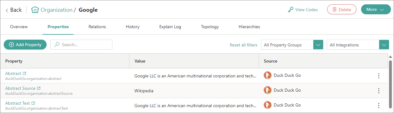
Task: Open external link icon beside Abstract Source
Action: [39, 88]
